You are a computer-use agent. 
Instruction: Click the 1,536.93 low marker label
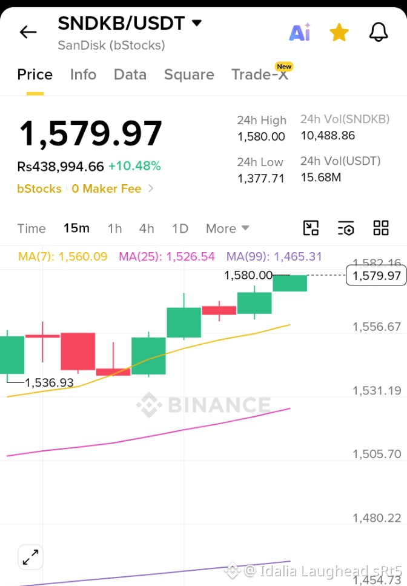(x=49, y=382)
